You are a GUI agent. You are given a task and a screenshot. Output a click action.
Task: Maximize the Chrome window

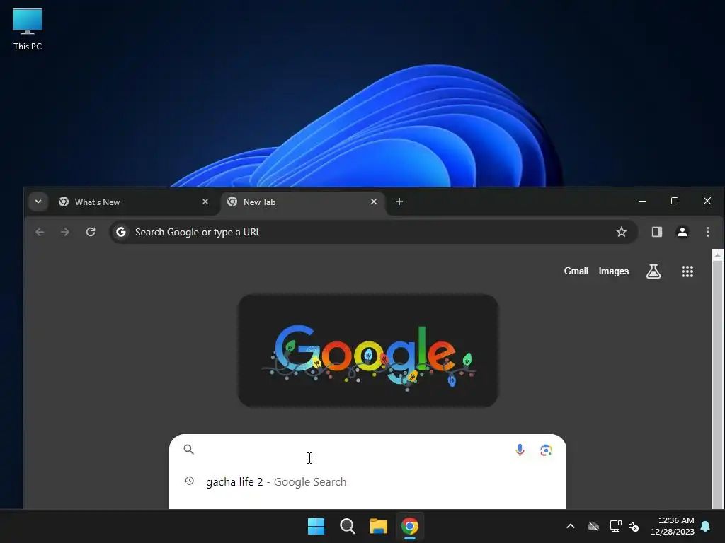coord(675,201)
